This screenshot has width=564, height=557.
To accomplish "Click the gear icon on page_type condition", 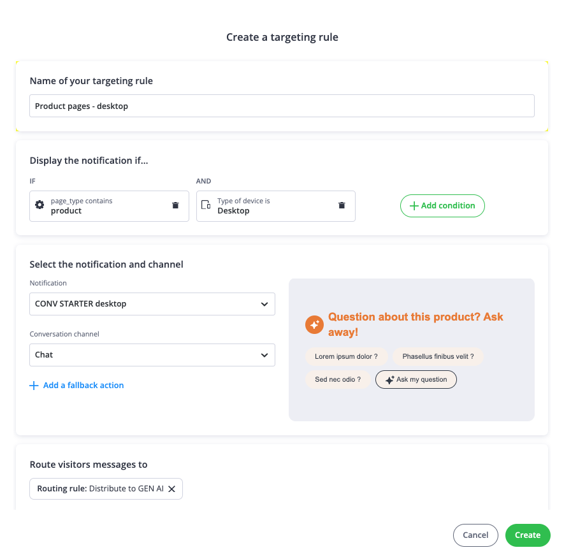I will [40, 205].
